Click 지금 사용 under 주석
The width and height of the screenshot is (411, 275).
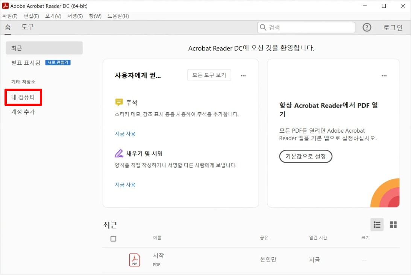(x=125, y=134)
